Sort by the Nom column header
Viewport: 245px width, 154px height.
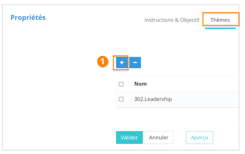[140, 84]
